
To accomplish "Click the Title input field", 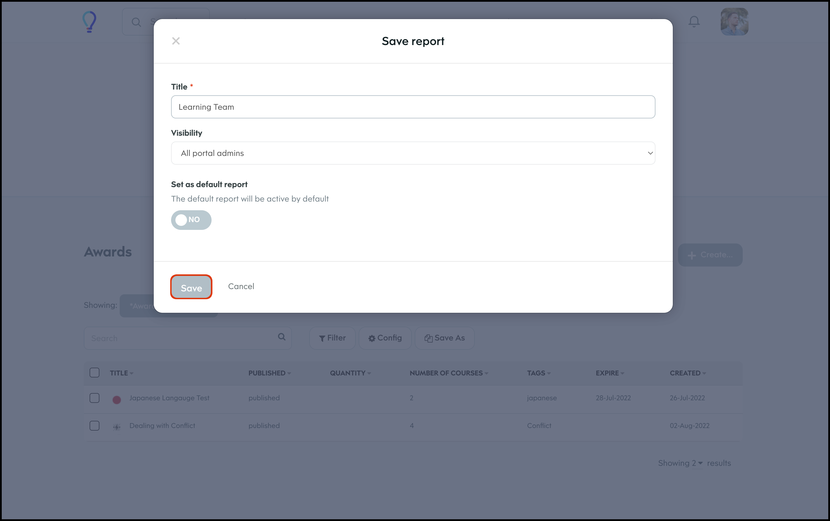I will pos(413,107).
